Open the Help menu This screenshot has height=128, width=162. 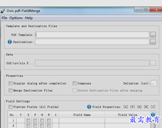29,18
